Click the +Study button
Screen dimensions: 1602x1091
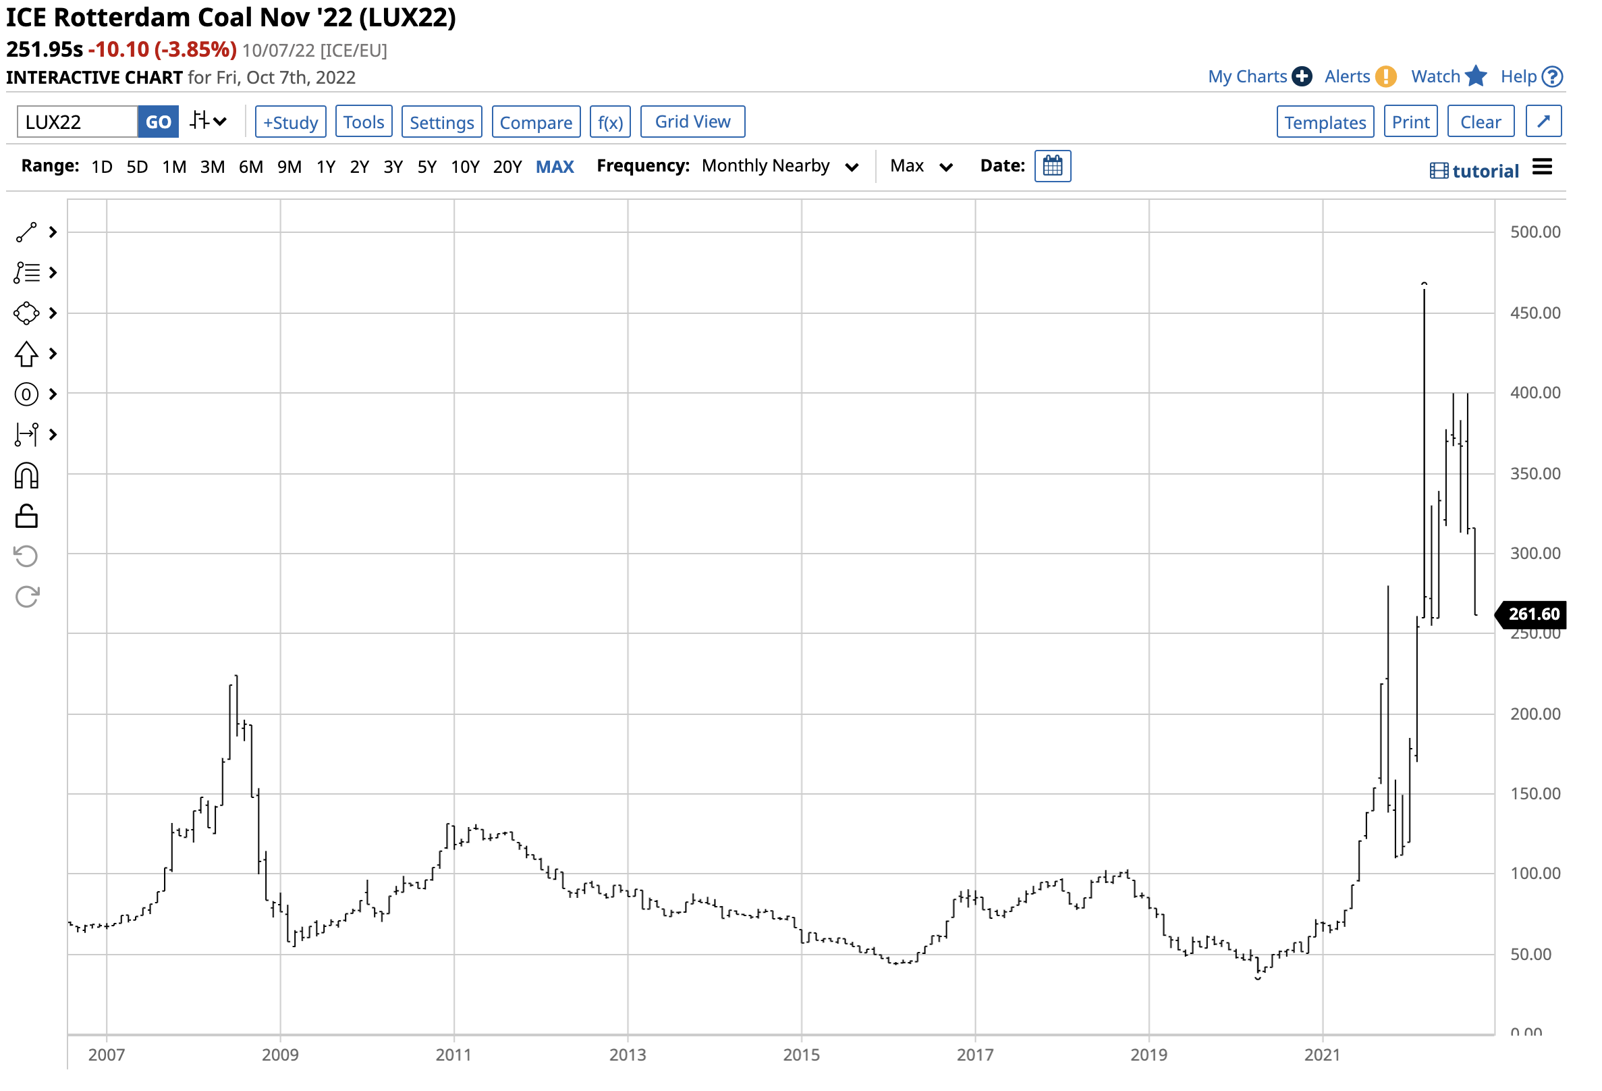[x=291, y=123]
